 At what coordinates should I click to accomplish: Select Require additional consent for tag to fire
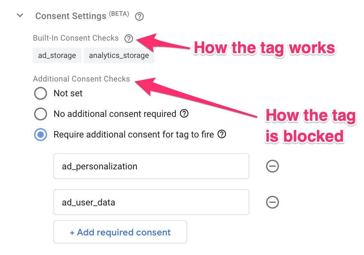point(41,135)
